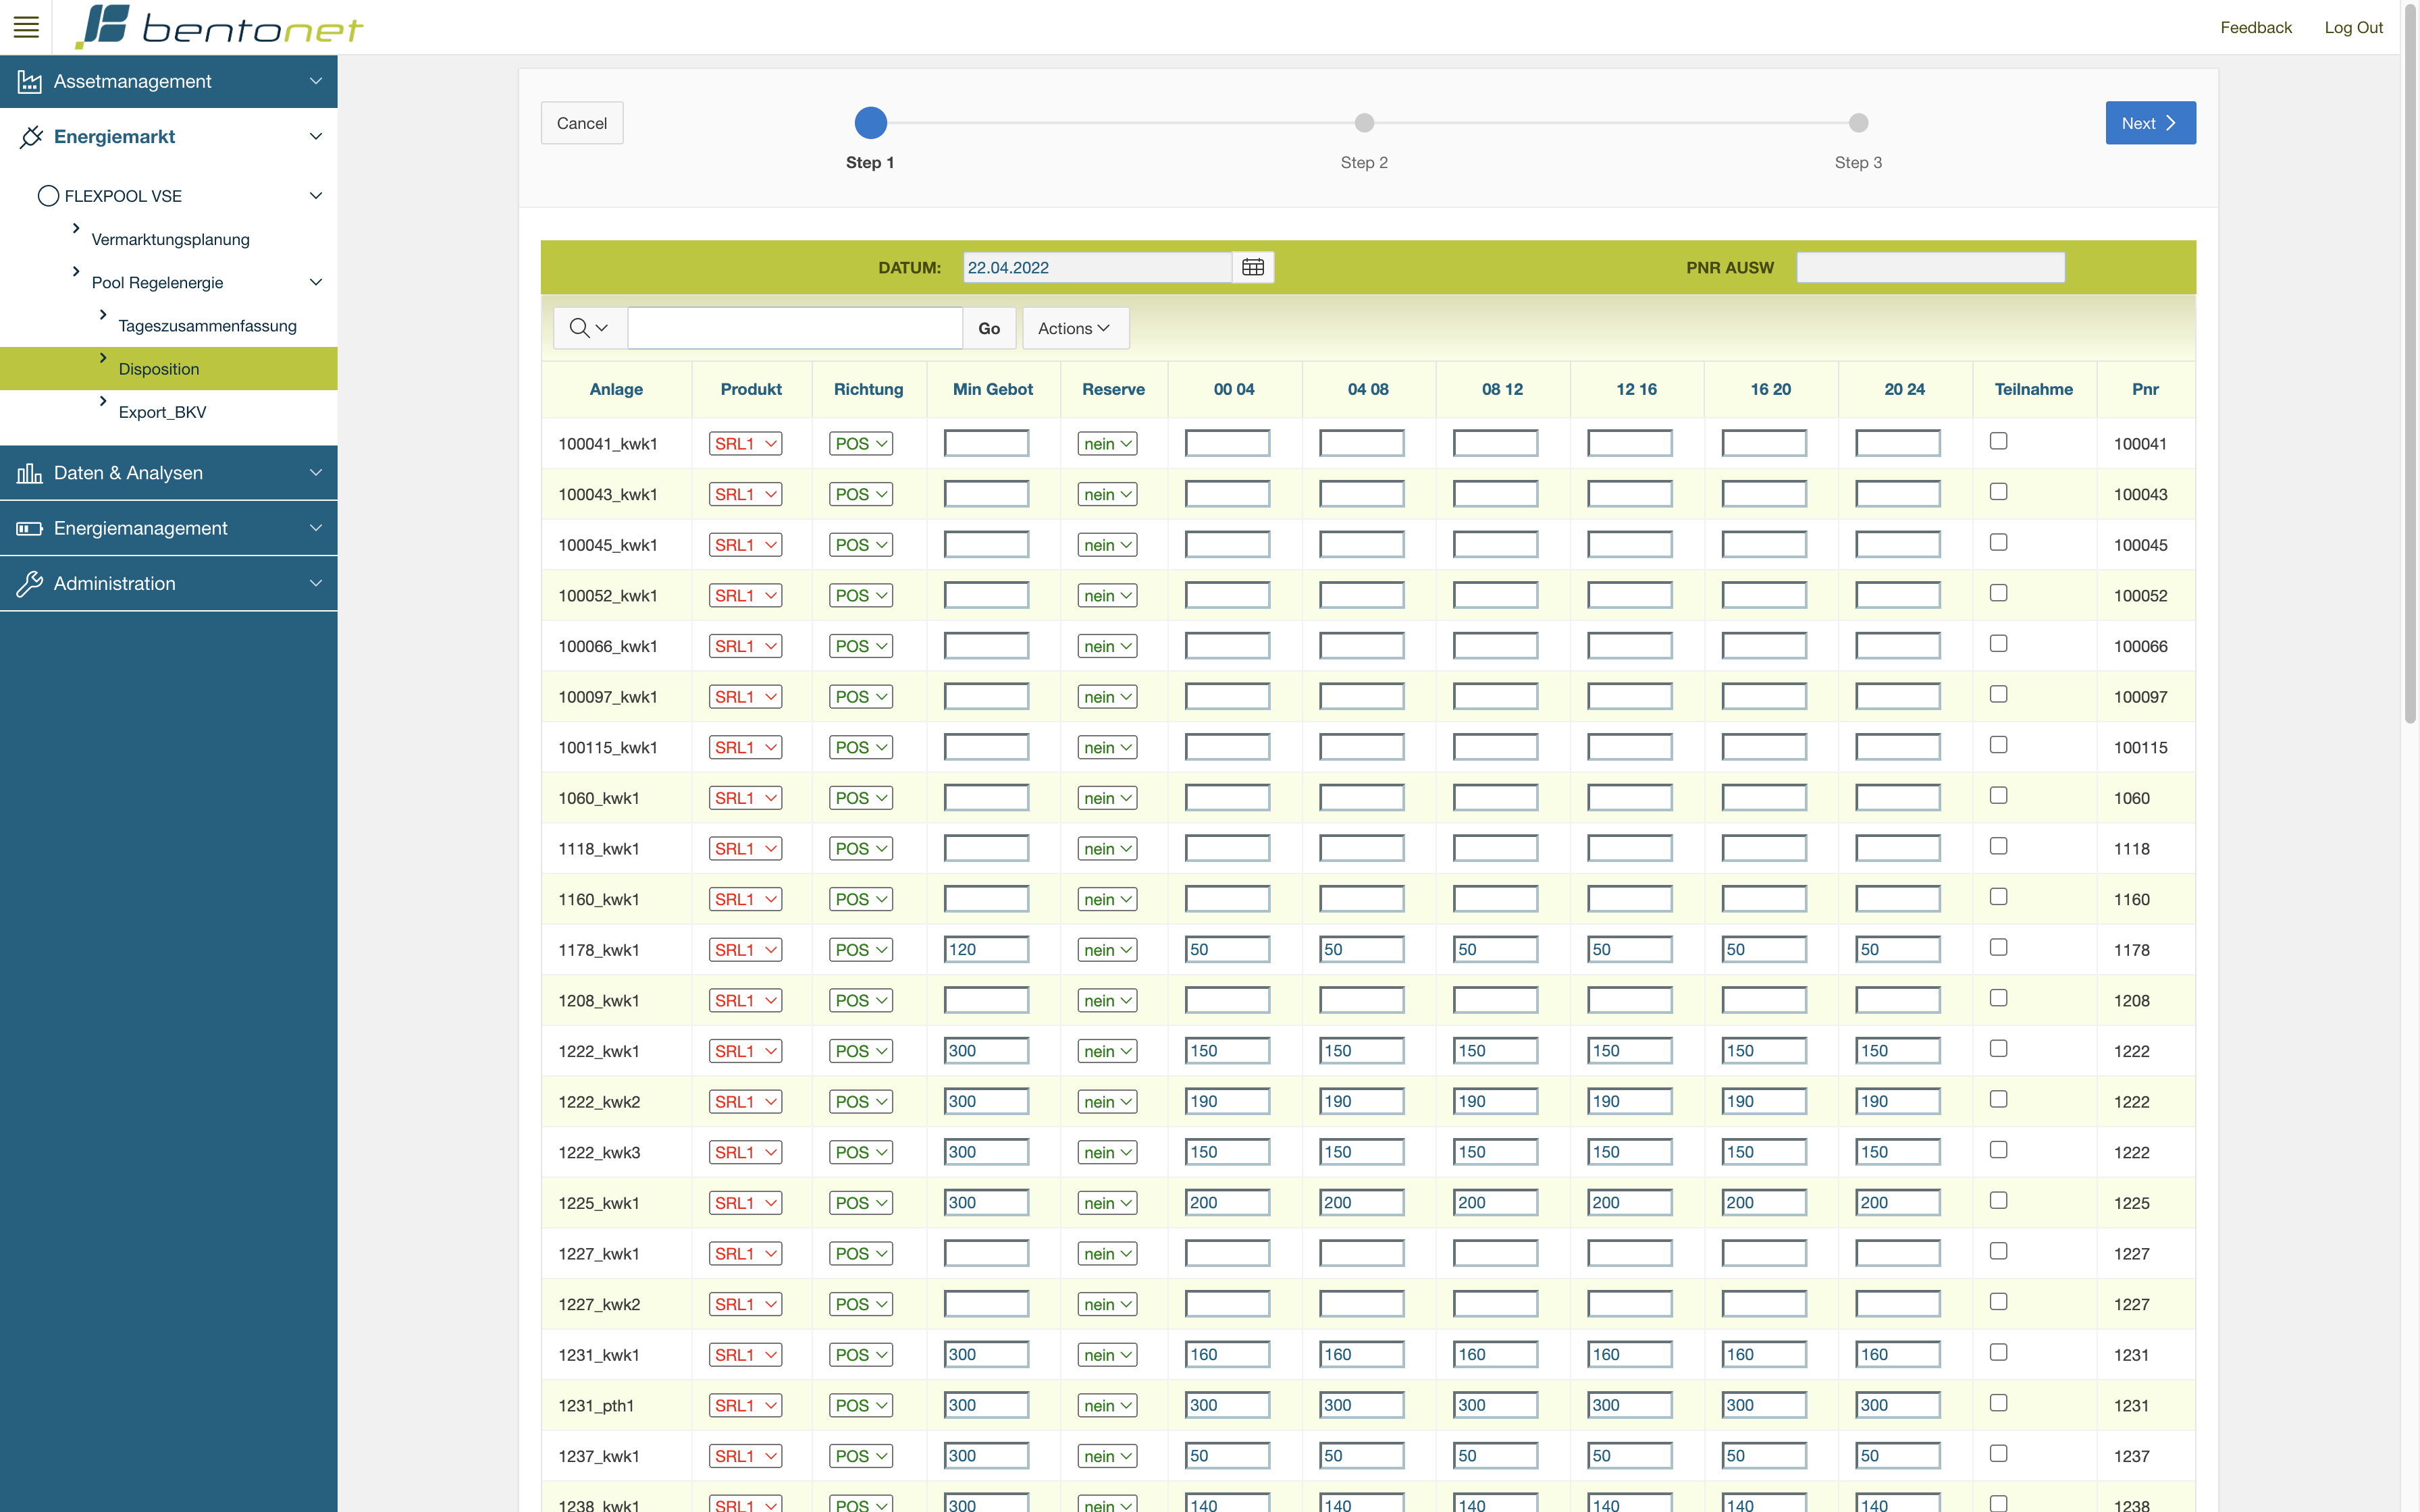Check Teilnahme for 100041_kwk1

[1998, 441]
